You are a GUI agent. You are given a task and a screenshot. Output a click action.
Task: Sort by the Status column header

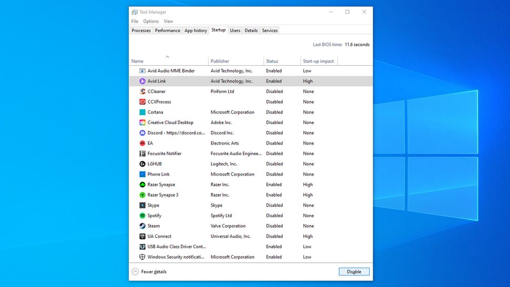pyautogui.click(x=282, y=61)
